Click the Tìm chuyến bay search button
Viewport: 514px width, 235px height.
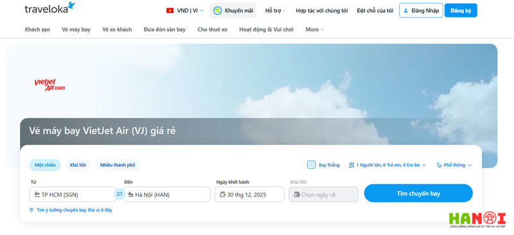[418, 193]
